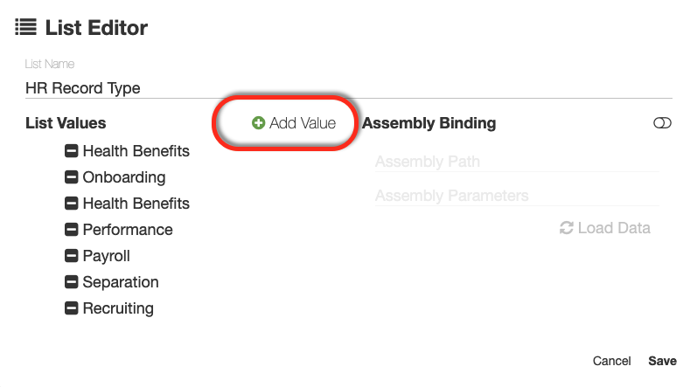The width and height of the screenshot is (697, 387).
Task: Remove the second Health Benefits value
Action: tap(72, 204)
